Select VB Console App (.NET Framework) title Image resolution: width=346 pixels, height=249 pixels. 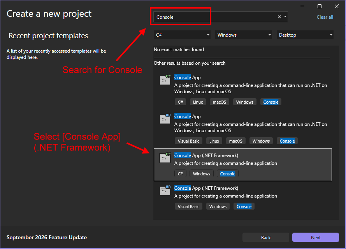(206, 188)
